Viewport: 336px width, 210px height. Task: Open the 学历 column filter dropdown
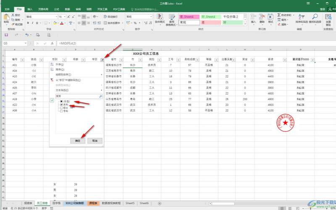[102, 60]
